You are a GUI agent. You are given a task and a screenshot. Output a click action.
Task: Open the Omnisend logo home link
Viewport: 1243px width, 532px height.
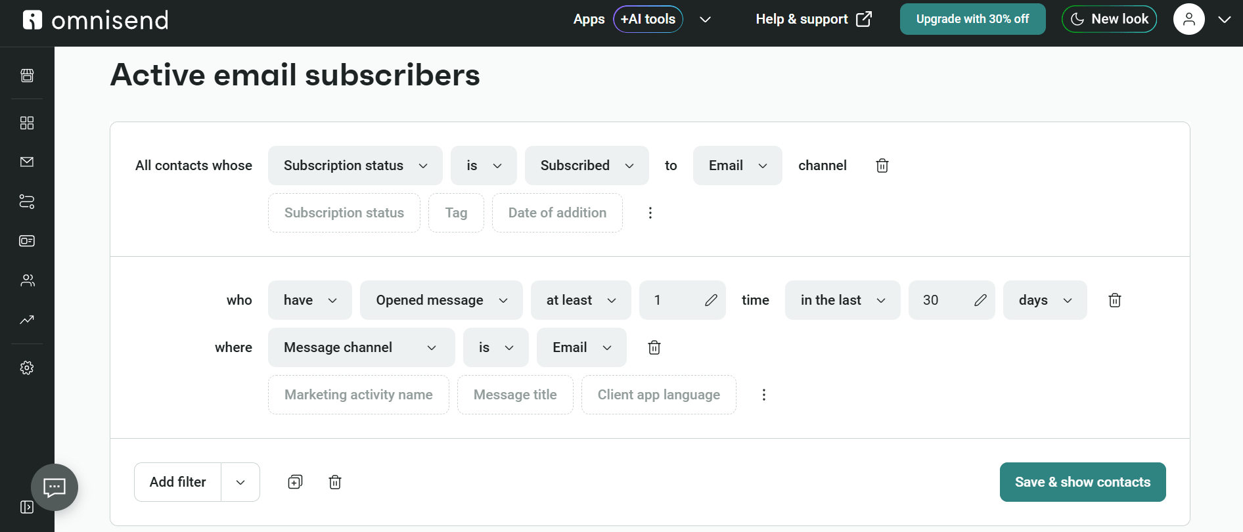coord(95,20)
